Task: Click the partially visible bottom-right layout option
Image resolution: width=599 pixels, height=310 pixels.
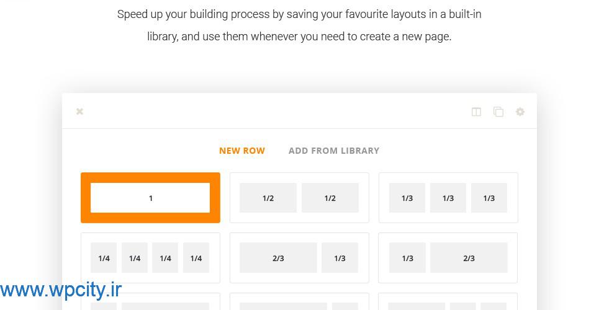Action: click(x=448, y=301)
